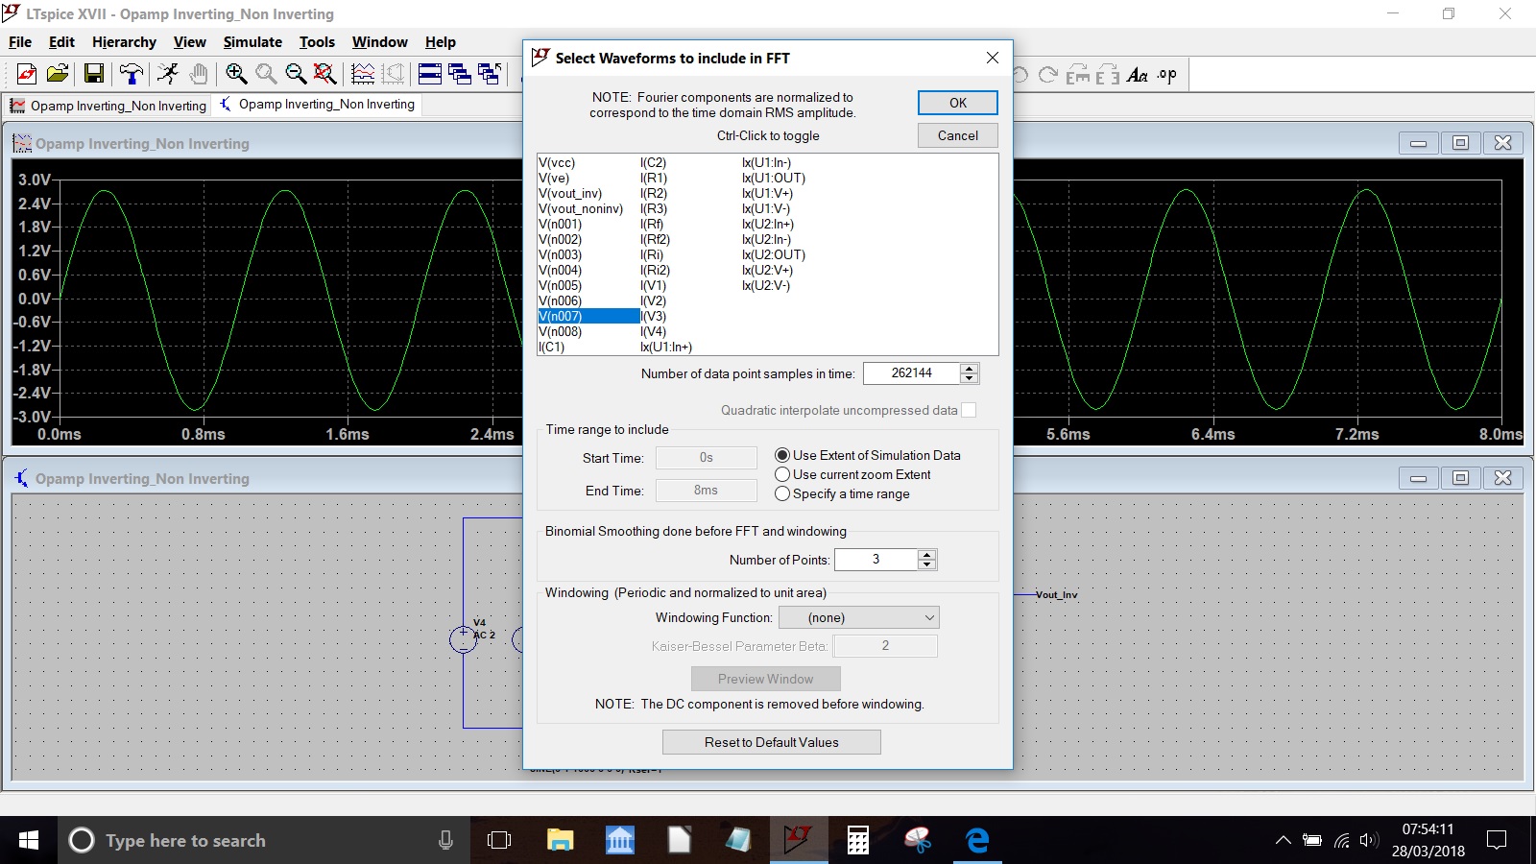Open the Windowing Function dropdown
This screenshot has width=1536, height=864.
click(x=858, y=617)
